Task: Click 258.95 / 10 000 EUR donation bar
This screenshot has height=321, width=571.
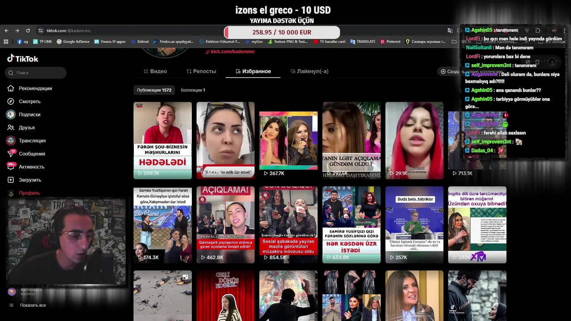Action: point(282,33)
